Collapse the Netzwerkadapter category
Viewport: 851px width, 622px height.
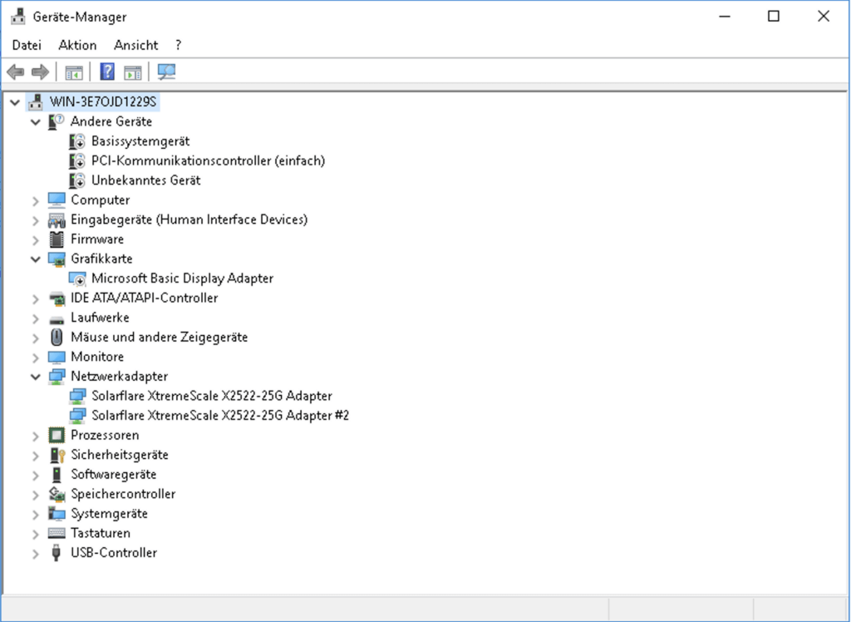tap(35, 377)
